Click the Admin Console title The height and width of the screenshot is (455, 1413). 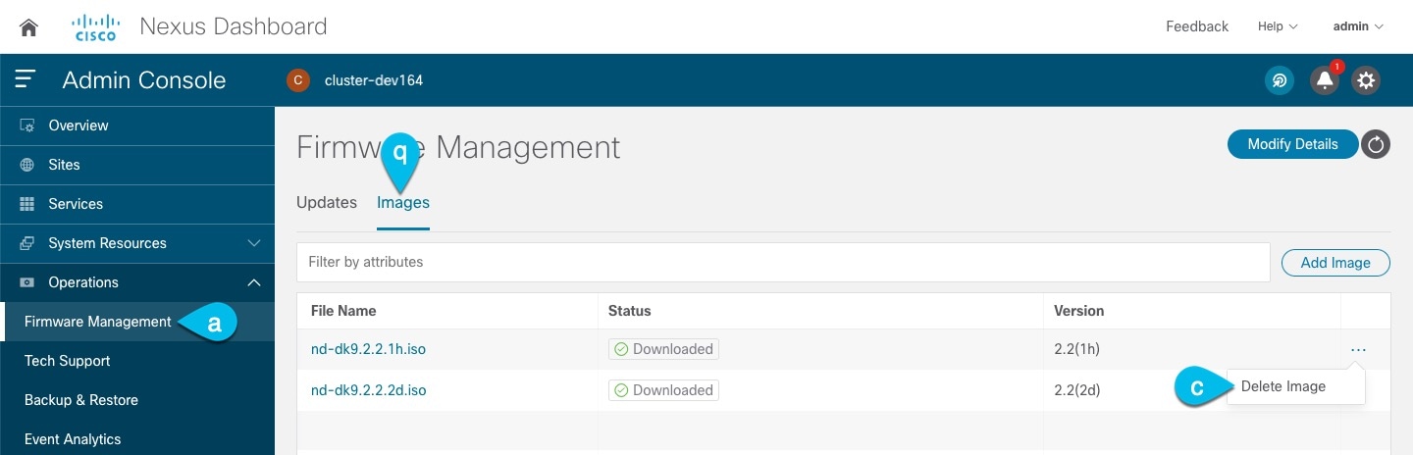(144, 80)
